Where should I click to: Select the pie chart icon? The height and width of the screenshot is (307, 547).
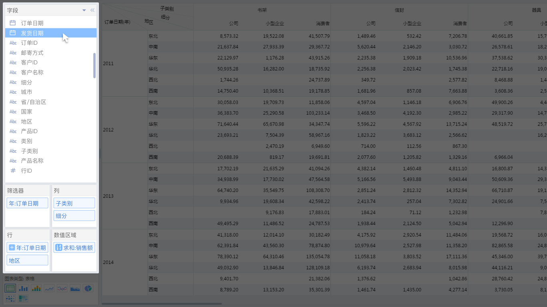(88, 288)
